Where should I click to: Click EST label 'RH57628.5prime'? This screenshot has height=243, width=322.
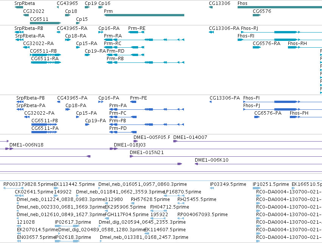pos(150,199)
